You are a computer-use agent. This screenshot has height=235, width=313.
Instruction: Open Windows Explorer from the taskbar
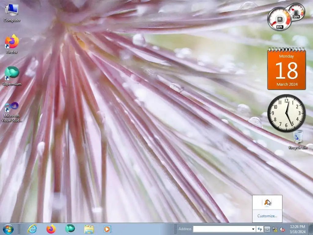pyautogui.click(x=89, y=229)
